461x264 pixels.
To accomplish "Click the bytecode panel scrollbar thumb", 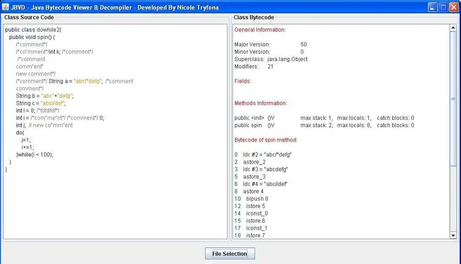I will pyautogui.click(x=453, y=99).
